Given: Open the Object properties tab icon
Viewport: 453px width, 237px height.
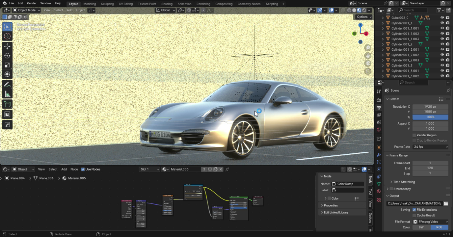Looking at the screenshot, I should [379, 147].
